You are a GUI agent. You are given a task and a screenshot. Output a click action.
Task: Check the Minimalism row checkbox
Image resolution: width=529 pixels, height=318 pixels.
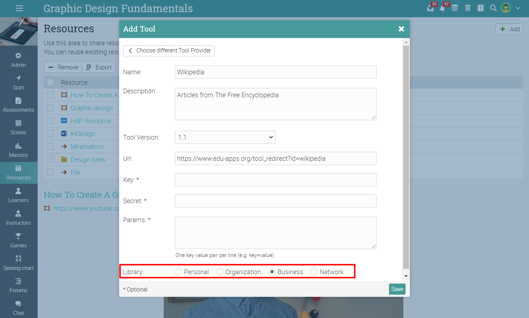click(50, 146)
